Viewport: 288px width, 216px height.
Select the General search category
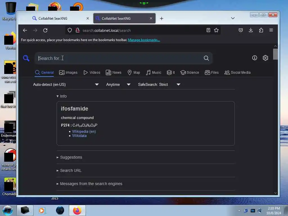[x=44, y=73]
